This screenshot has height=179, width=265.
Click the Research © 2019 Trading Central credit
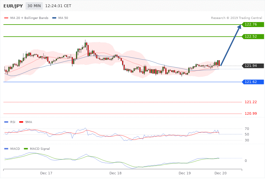[x=236, y=18]
